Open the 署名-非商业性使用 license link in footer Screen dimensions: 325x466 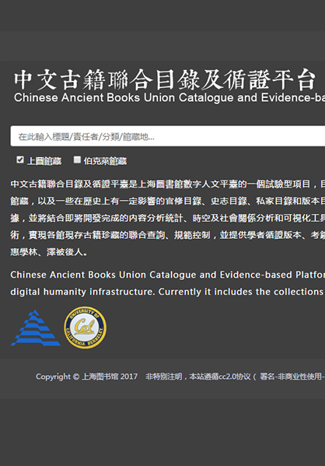pyautogui.click(x=292, y=377)
